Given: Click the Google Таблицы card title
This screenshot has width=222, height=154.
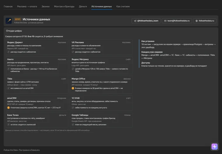Looking at the screenshot, I should [80, 115].
